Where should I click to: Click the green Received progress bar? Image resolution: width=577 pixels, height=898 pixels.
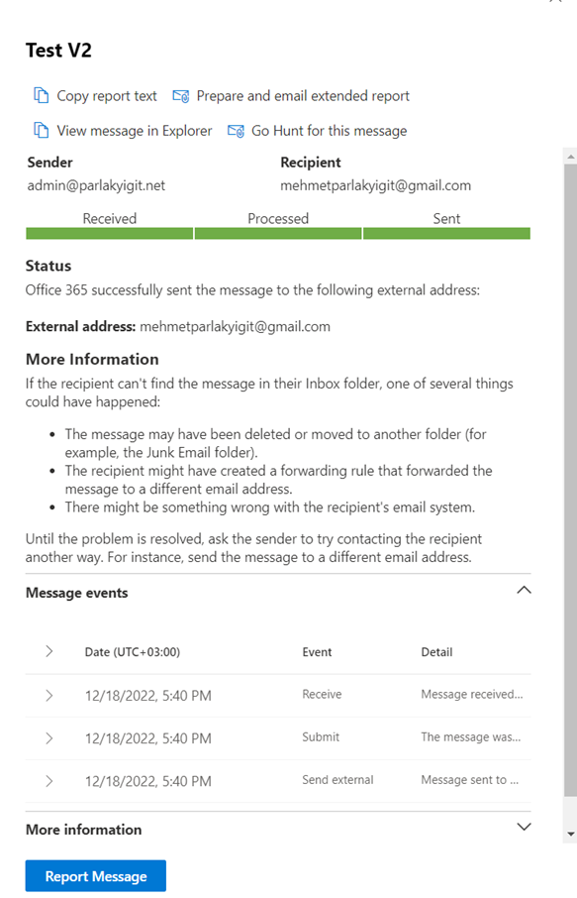[109, 233]
